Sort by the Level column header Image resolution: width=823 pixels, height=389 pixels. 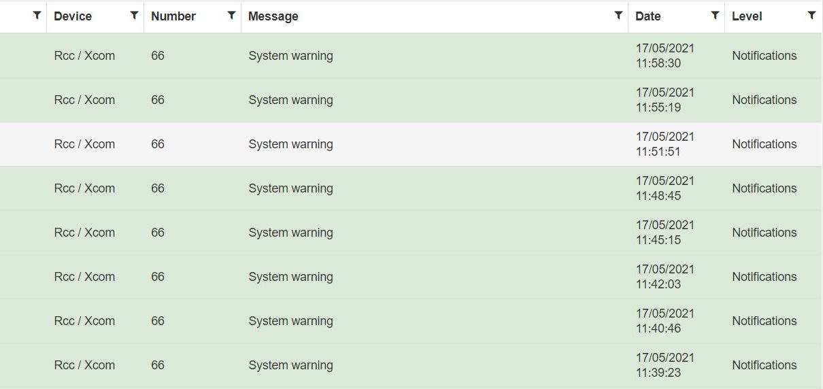pos(747,16)
